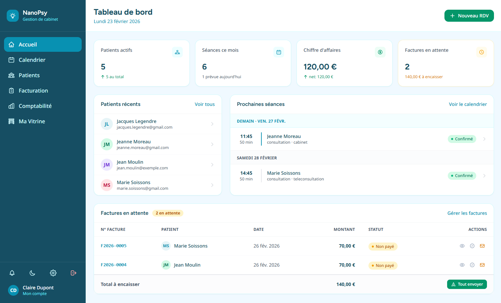Mark invoice F2026-0004 paid with checkmark icon
Viewport: 501px width, 303px height.
pos(472,265)
